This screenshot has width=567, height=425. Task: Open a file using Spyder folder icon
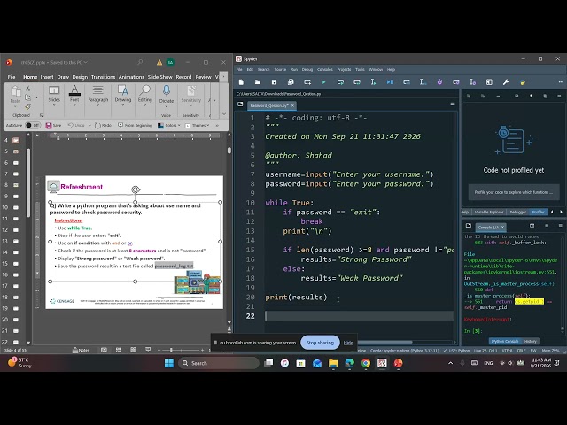258,82
